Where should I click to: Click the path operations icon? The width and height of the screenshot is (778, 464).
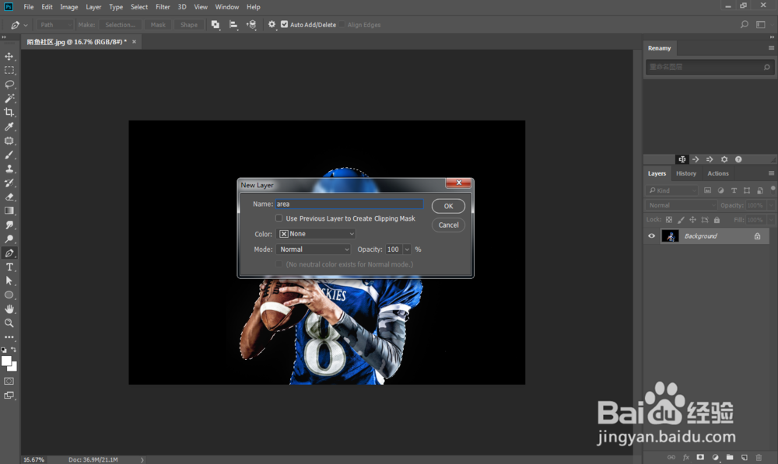(216, 24)
